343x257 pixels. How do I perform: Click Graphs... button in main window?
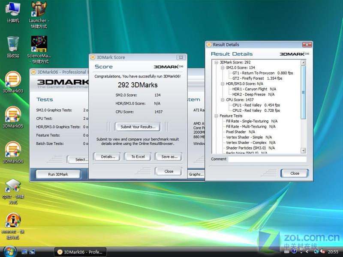pyautogui.click(x=196, y=174)
